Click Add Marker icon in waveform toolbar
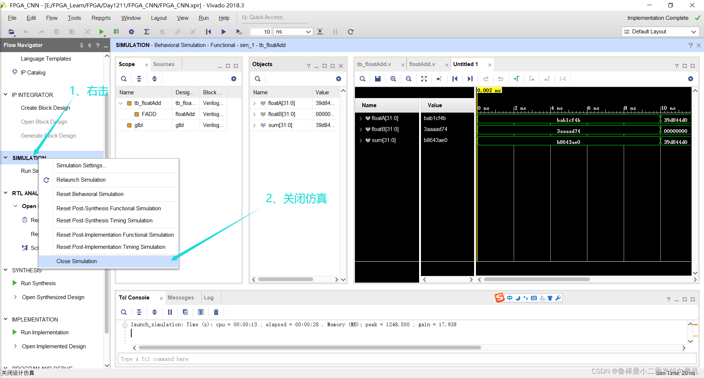The width and height of the screenshot is (704, 378). click(x=516, y=79)
